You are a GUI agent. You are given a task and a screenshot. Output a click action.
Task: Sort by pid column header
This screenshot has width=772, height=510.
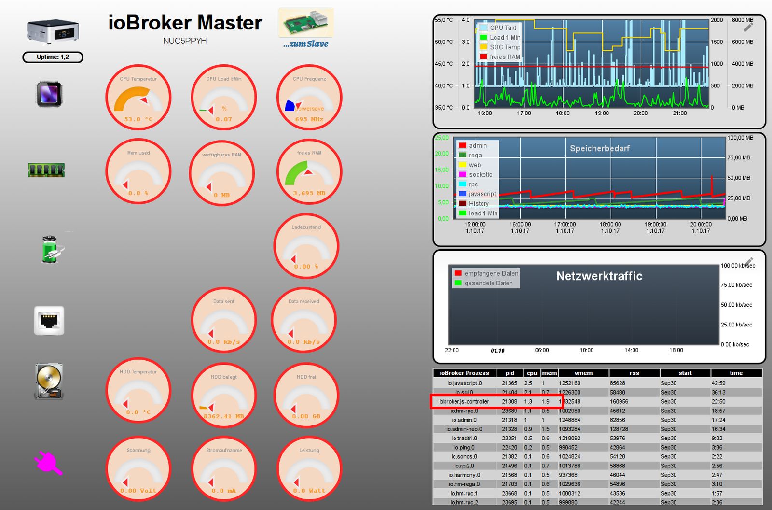coord(510,373)
